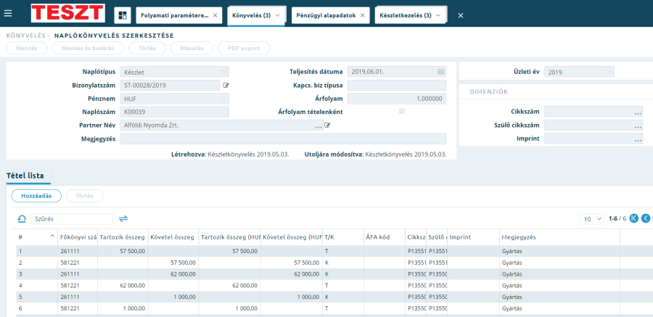The image size is (653, 317).
Task: Click the Mentés button
Action: pyautogui.click(x=27, y=49)
